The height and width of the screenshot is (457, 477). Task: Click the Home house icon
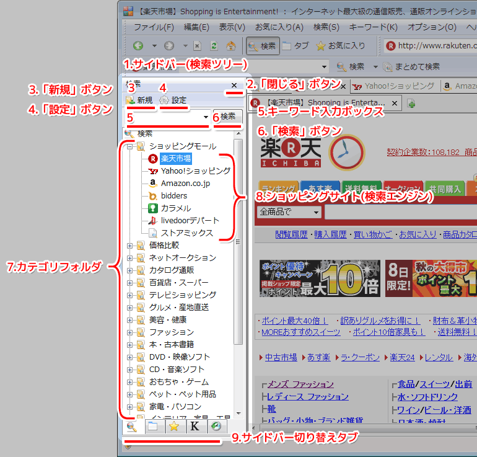tap(231, 46)
